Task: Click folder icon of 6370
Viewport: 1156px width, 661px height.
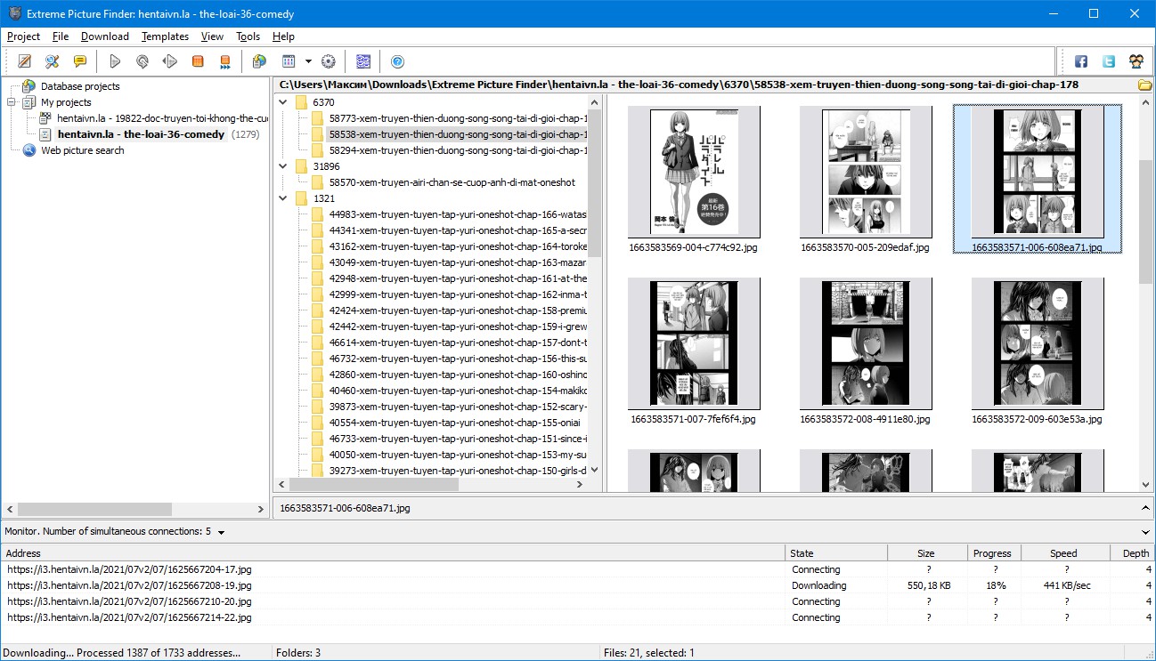Action: point(301,102)
